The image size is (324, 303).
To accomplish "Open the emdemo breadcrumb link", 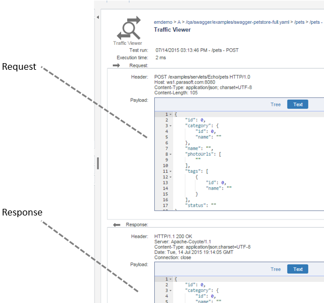I will pyautogui.click(x=163, y=22).
